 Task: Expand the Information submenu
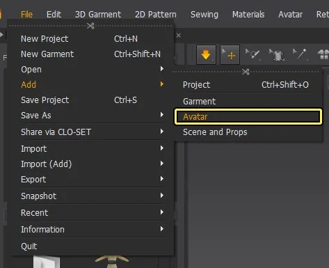click(92, 230)
